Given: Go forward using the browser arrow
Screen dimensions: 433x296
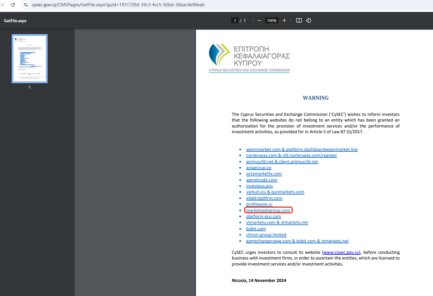Looking at the screenshot, I should (x=2, y=5).
